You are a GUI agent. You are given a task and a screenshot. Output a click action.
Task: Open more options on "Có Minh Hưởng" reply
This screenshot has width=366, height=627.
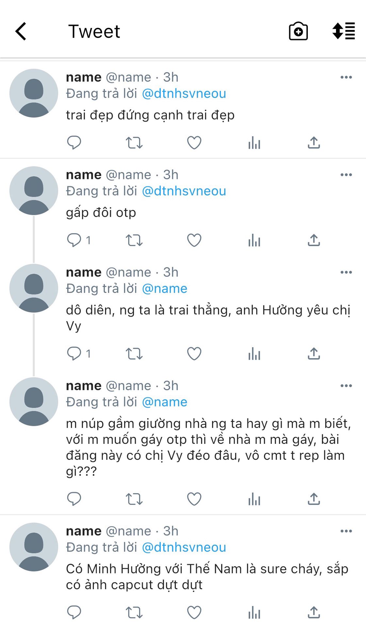(x=346, y=531)
